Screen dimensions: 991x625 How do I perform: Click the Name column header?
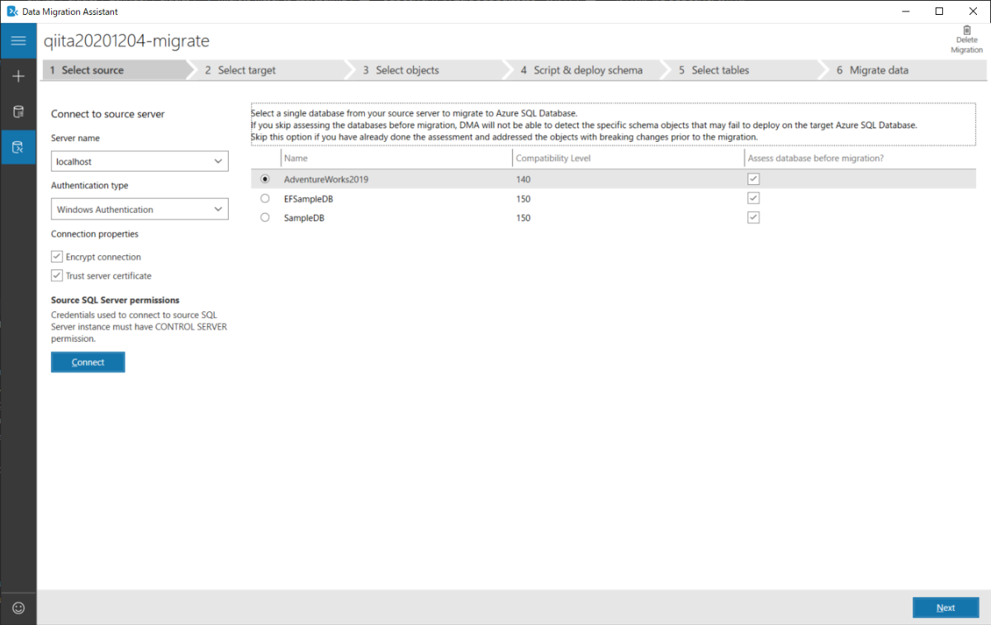396,158
